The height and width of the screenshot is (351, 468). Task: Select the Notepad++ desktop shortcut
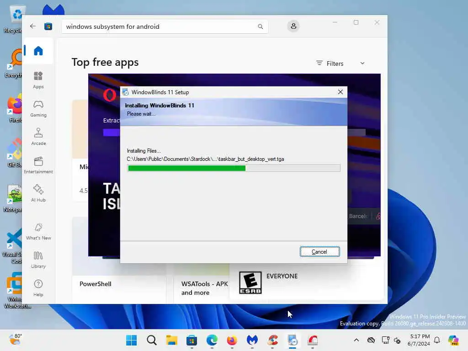click(13, 197)
